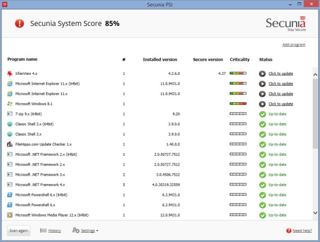Screen dimensions: 320x242
Task: Click the criticality bar for IrfanView 4.x
Action: point(238,73)
